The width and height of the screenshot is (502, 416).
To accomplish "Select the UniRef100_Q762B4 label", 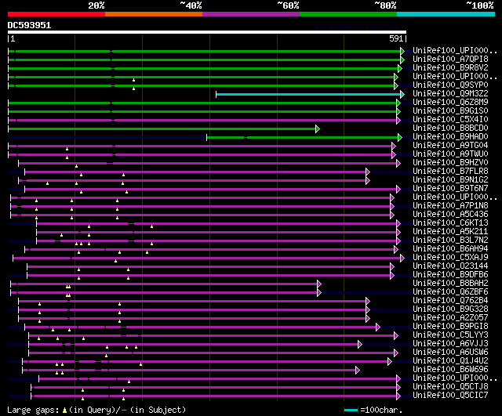I will tap(450, 301).
